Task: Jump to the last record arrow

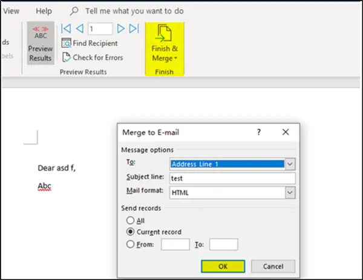Action: point(134,28)
